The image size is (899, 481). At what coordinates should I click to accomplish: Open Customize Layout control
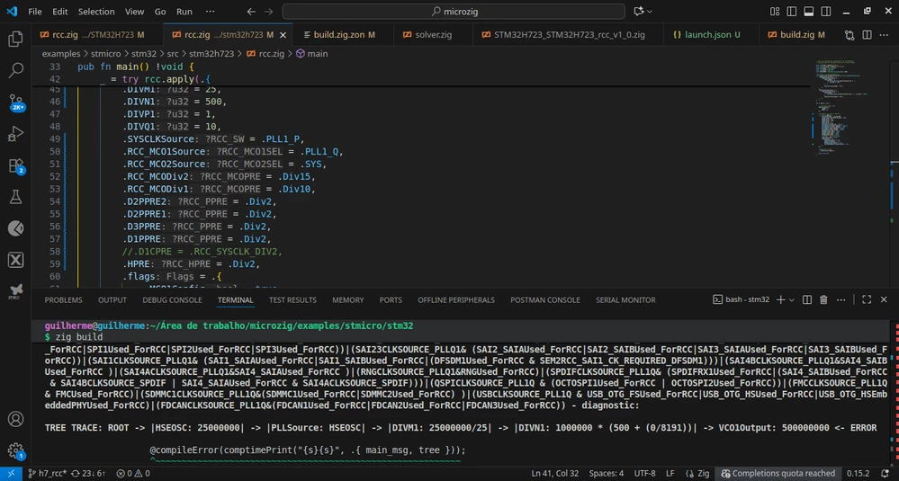point(775,12)
